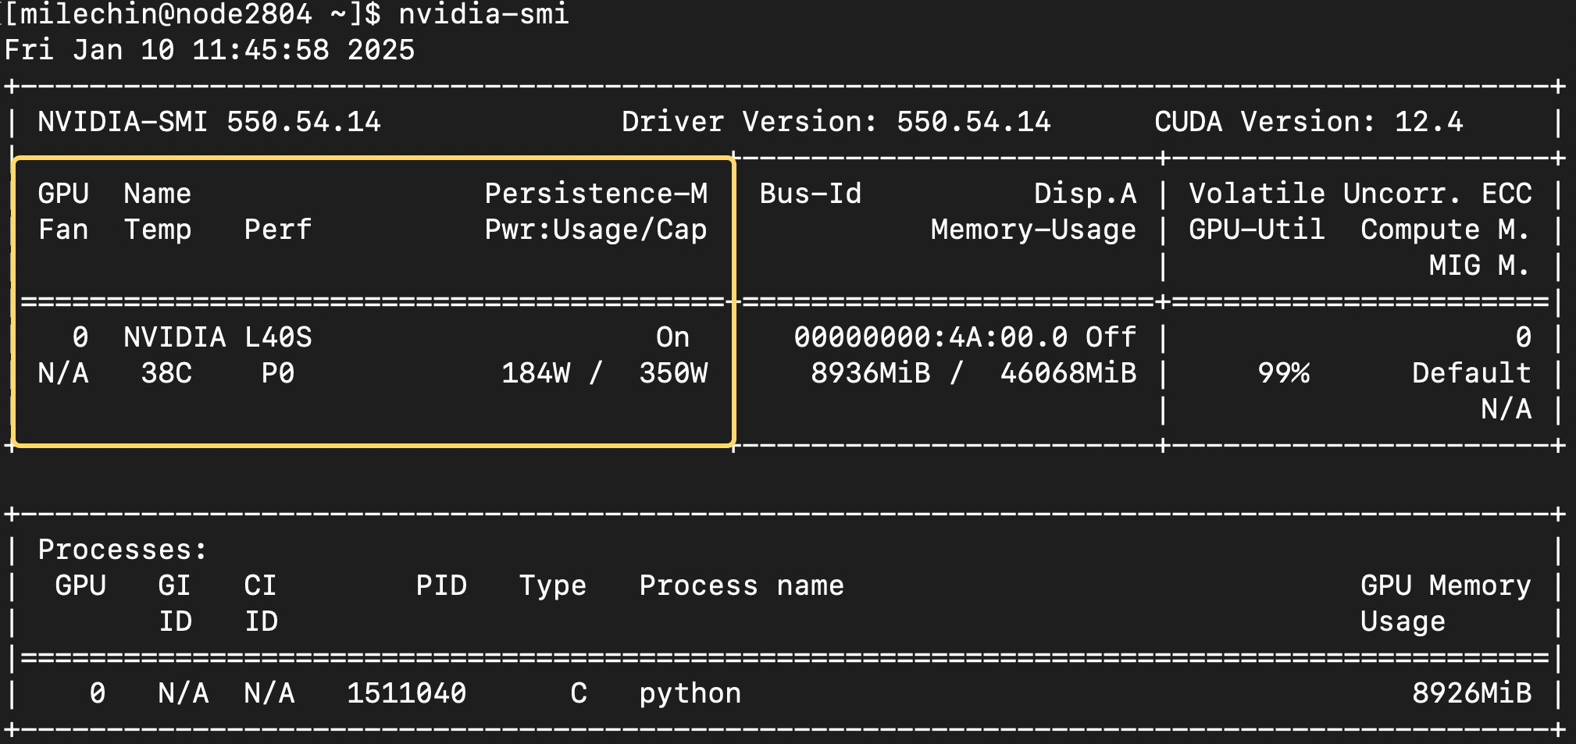Click the timestamp Fri Jan 10 11:45:58 2025

tap(209, 50)
